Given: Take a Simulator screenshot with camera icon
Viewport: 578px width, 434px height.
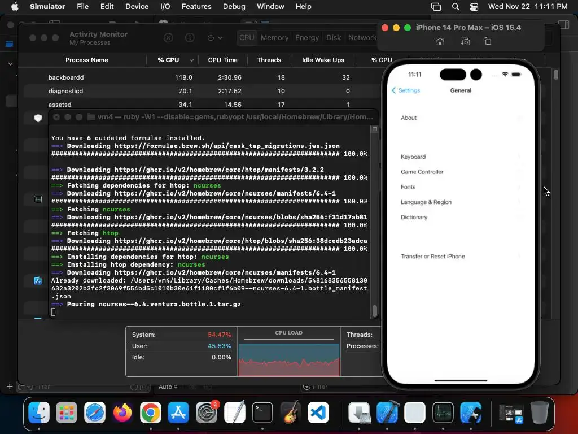Looking at the screenshot, I should (465, 41).
